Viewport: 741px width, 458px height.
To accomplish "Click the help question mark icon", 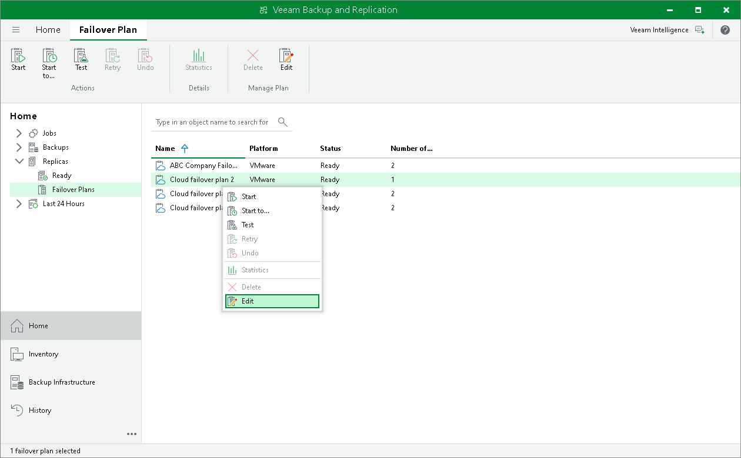I will (x=725, y=30).
